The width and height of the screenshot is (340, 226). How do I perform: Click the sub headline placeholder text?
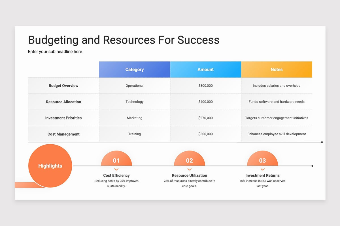(x=55, y=51)
